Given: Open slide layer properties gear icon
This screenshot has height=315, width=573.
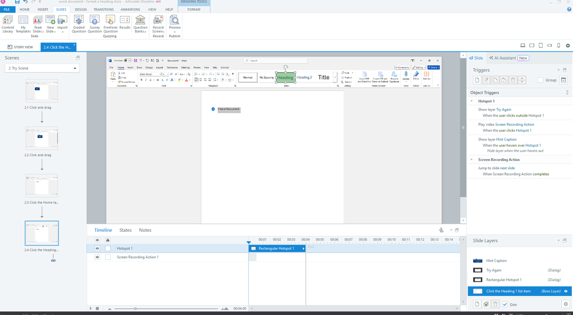Looking at the screenshot, I should [x=566, y=304].
